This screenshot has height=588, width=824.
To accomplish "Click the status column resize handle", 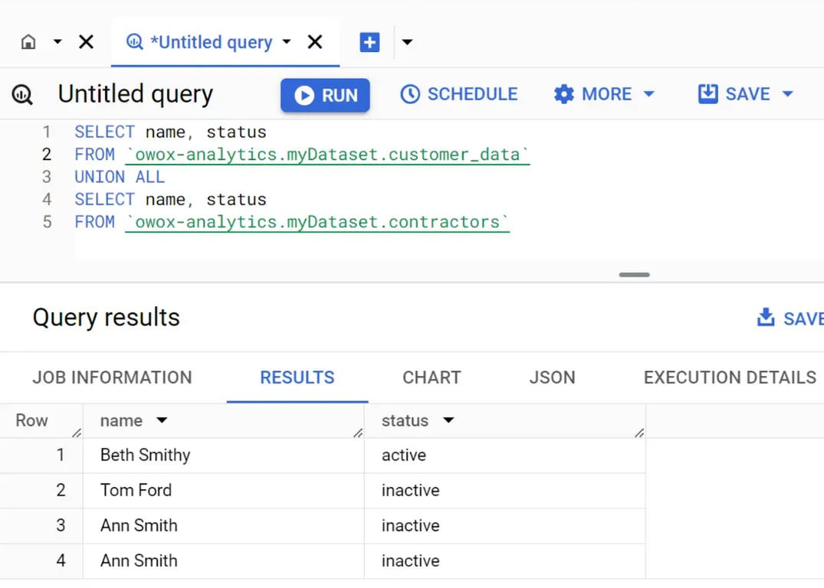I will point(639,433).
